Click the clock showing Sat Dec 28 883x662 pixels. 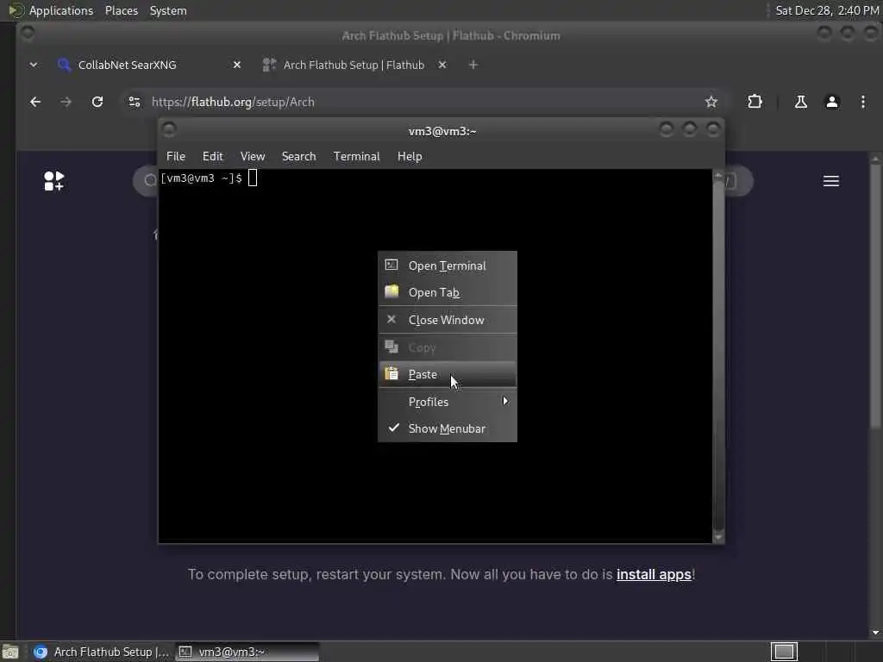pos(827,10)
